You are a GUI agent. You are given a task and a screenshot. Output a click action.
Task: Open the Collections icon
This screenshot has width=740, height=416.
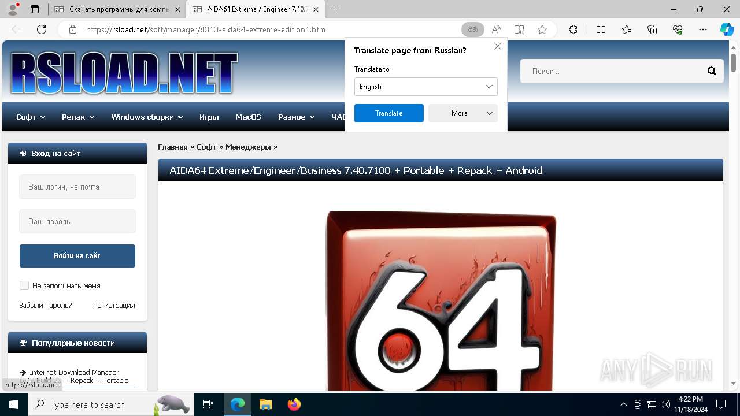[x=652, y=29]
